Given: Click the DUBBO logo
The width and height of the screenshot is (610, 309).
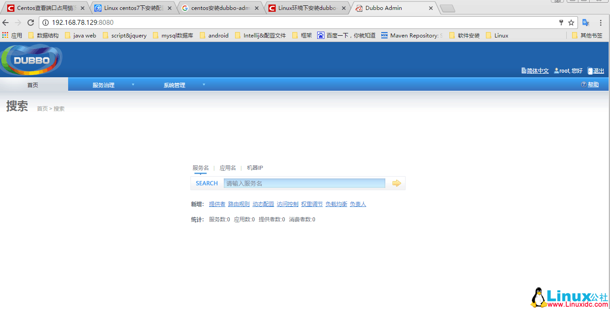Looking at the screenshot, I should (31, 59).
